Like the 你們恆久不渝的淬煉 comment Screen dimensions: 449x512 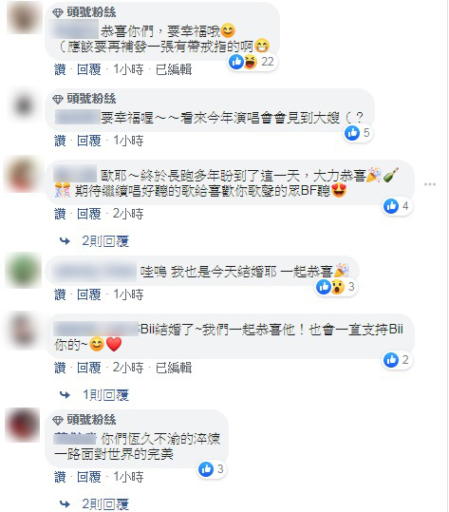60,477
